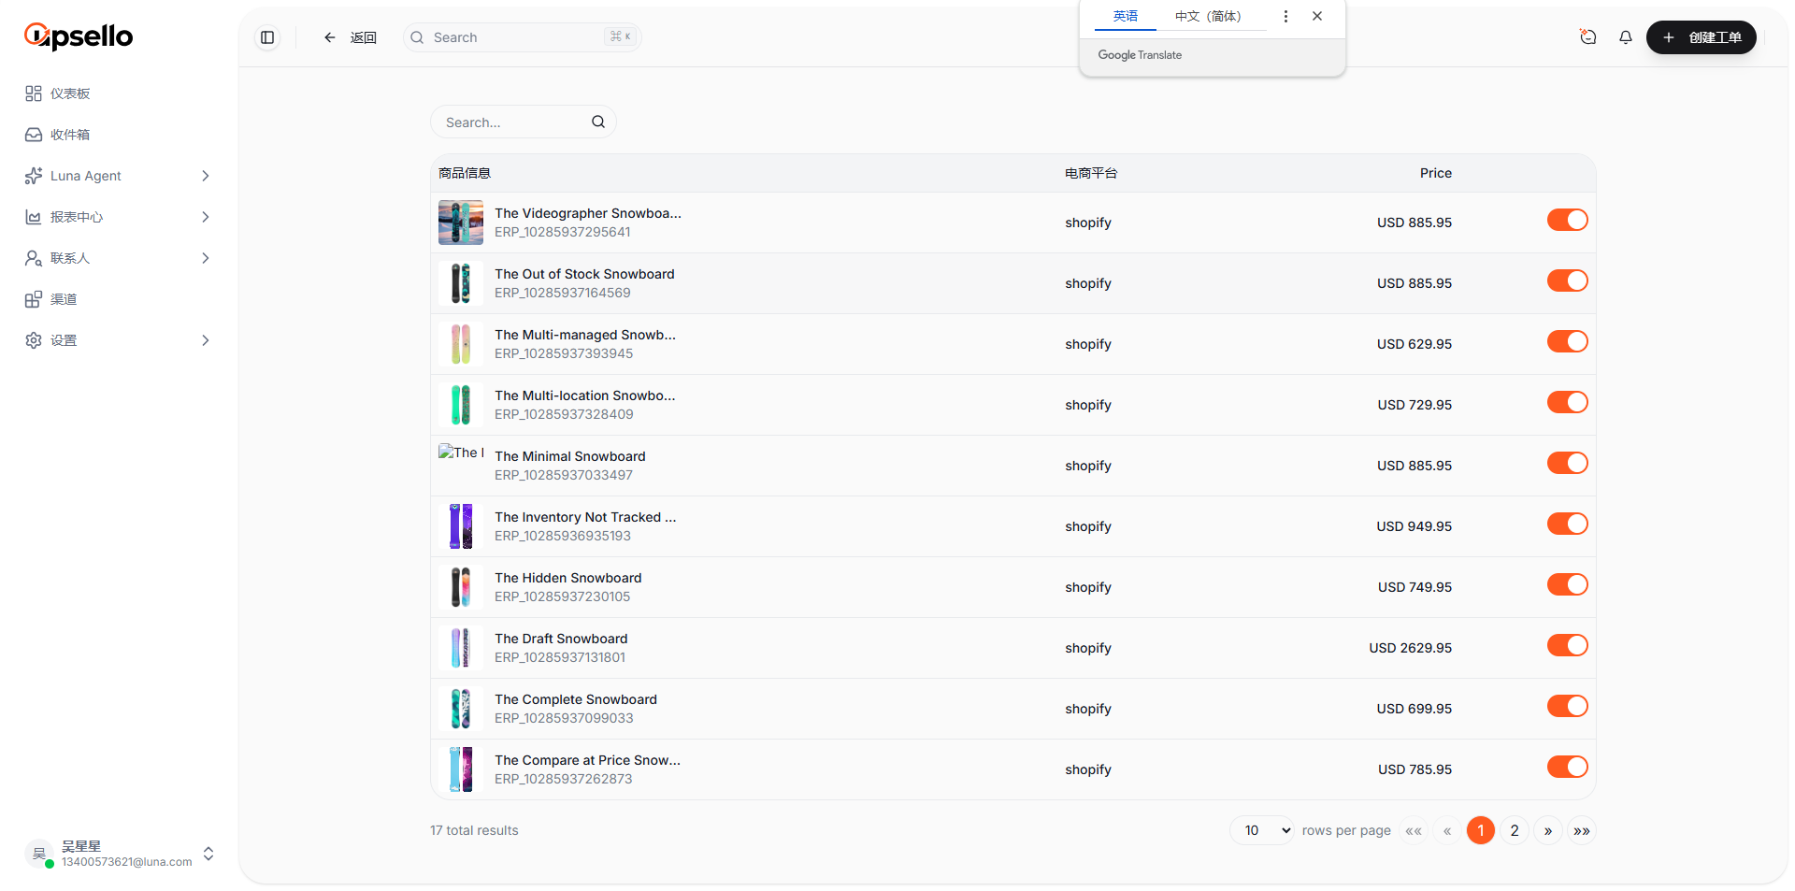Click the Price column header

pyautogui.click(x=1436, y=173)
